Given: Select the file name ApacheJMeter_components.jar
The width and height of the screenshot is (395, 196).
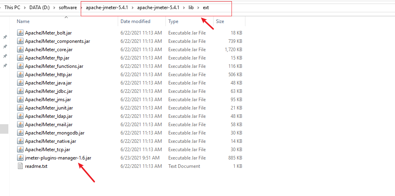Looking at the screenshot, I should click(58, 41).
